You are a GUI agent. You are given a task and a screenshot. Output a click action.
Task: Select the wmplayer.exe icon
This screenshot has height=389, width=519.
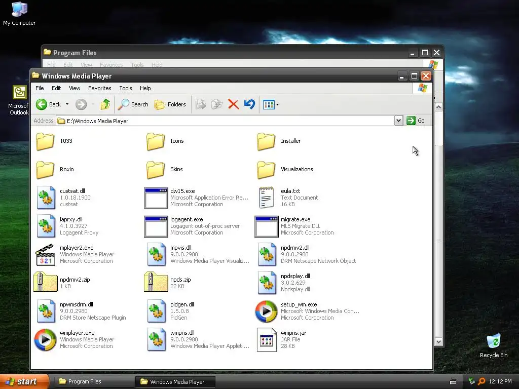pyautogui.click(x=45, y=340)
